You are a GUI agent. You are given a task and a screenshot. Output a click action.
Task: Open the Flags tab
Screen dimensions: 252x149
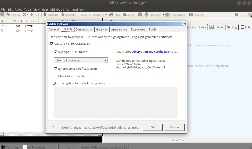[202, 27]
